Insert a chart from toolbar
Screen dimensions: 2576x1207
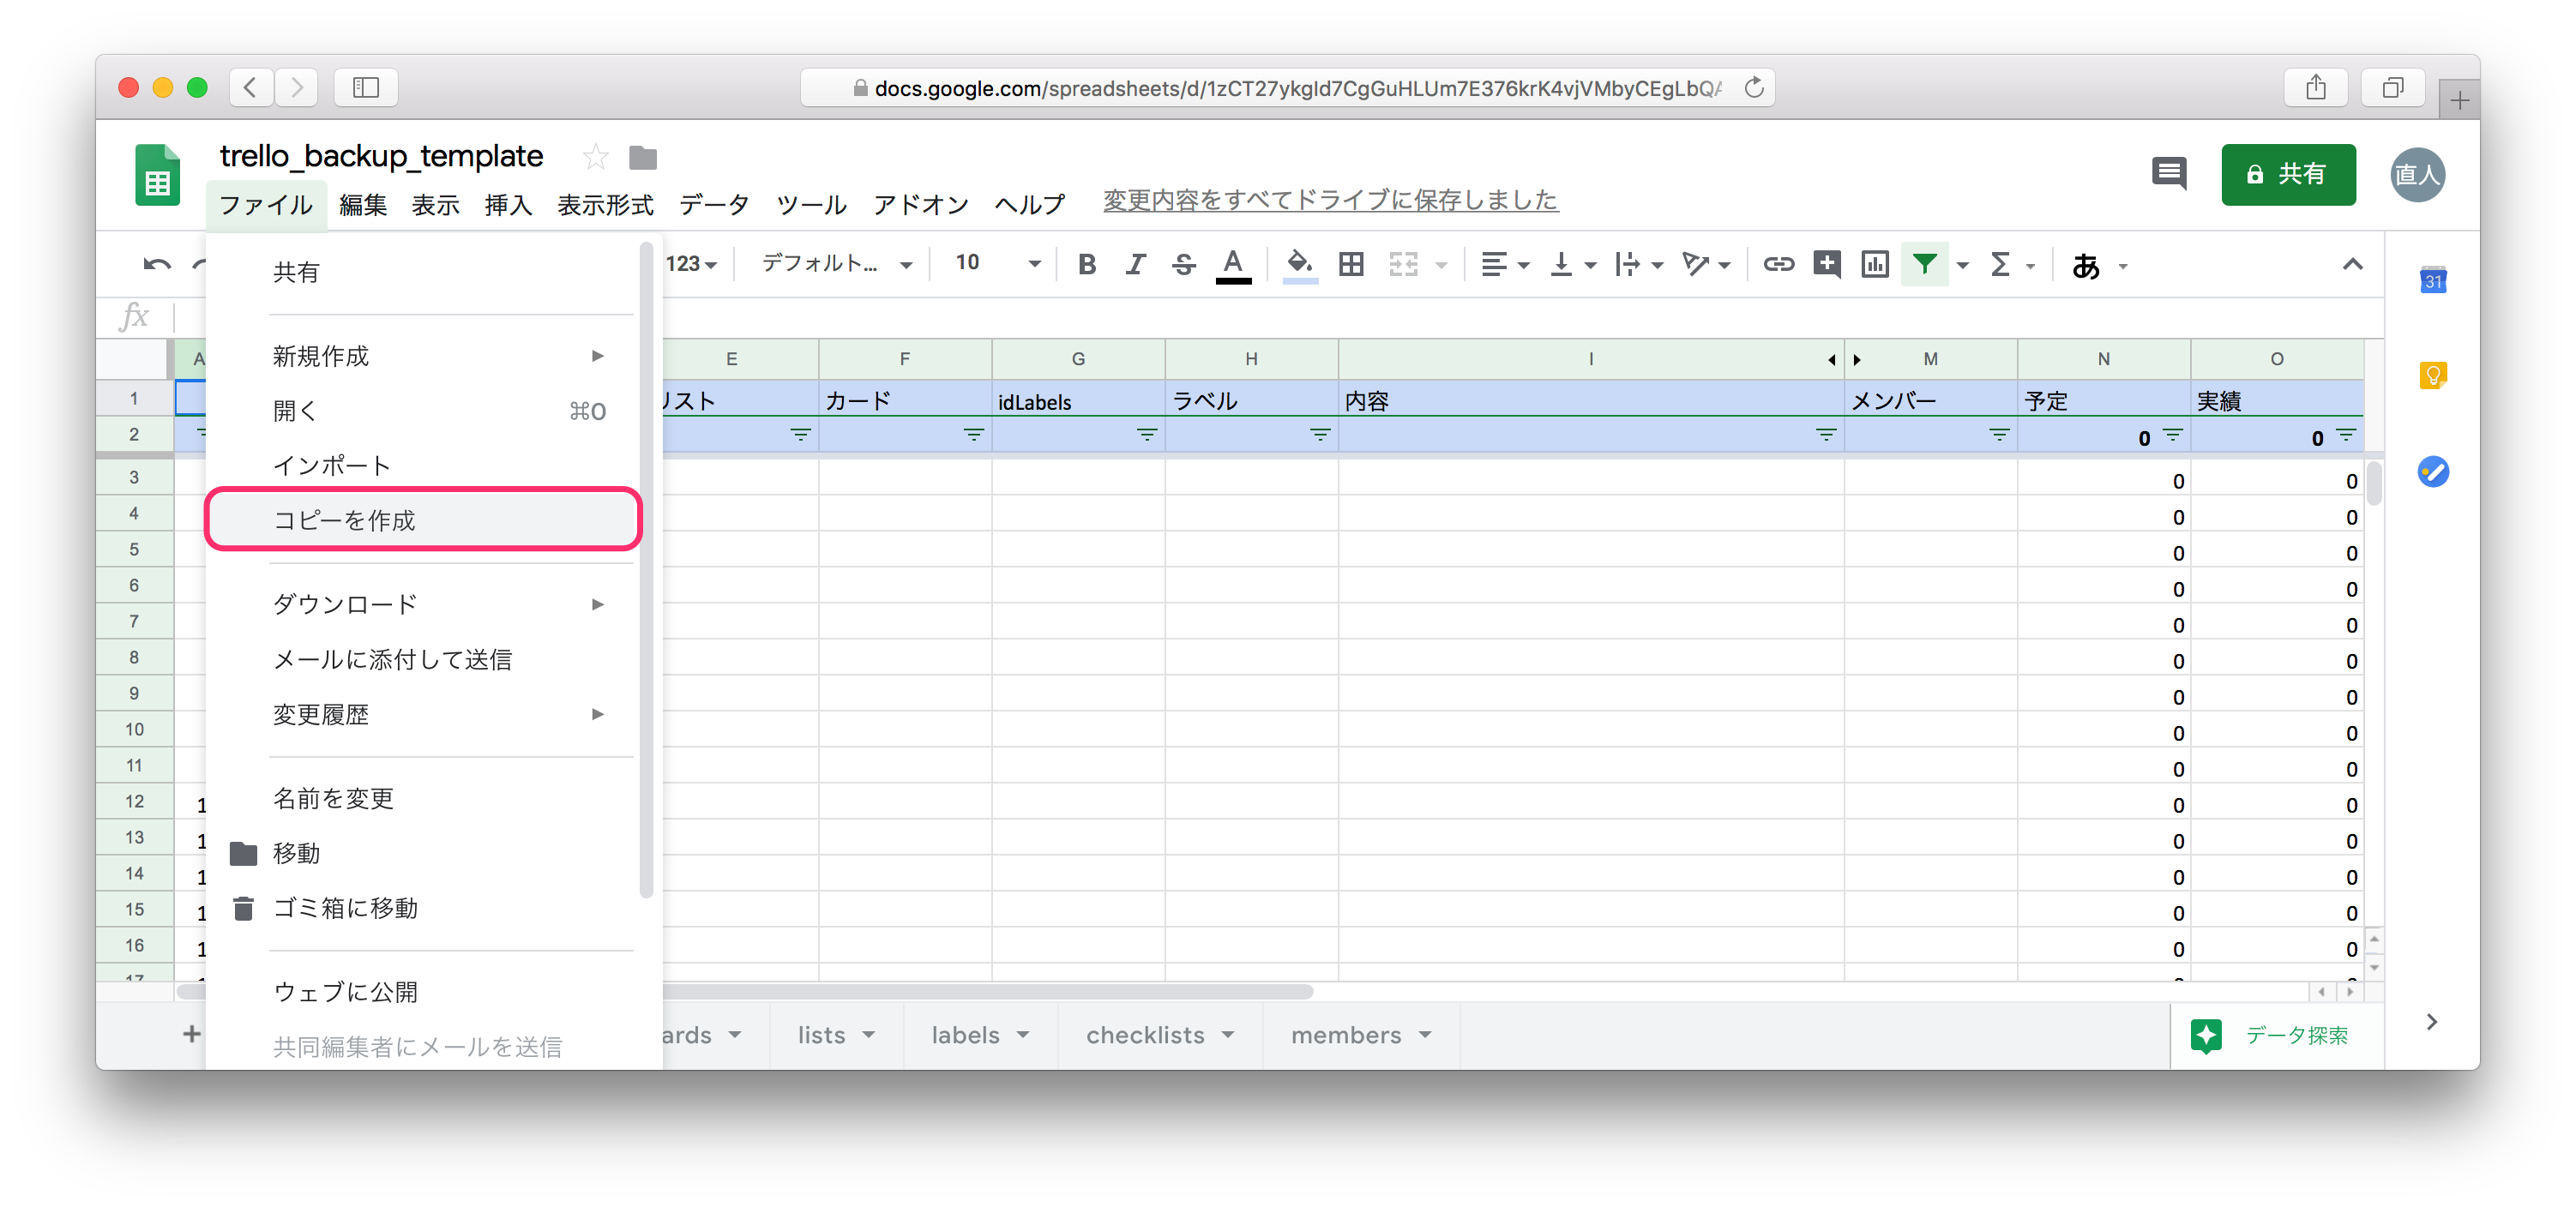click(x=1874, y=264)
